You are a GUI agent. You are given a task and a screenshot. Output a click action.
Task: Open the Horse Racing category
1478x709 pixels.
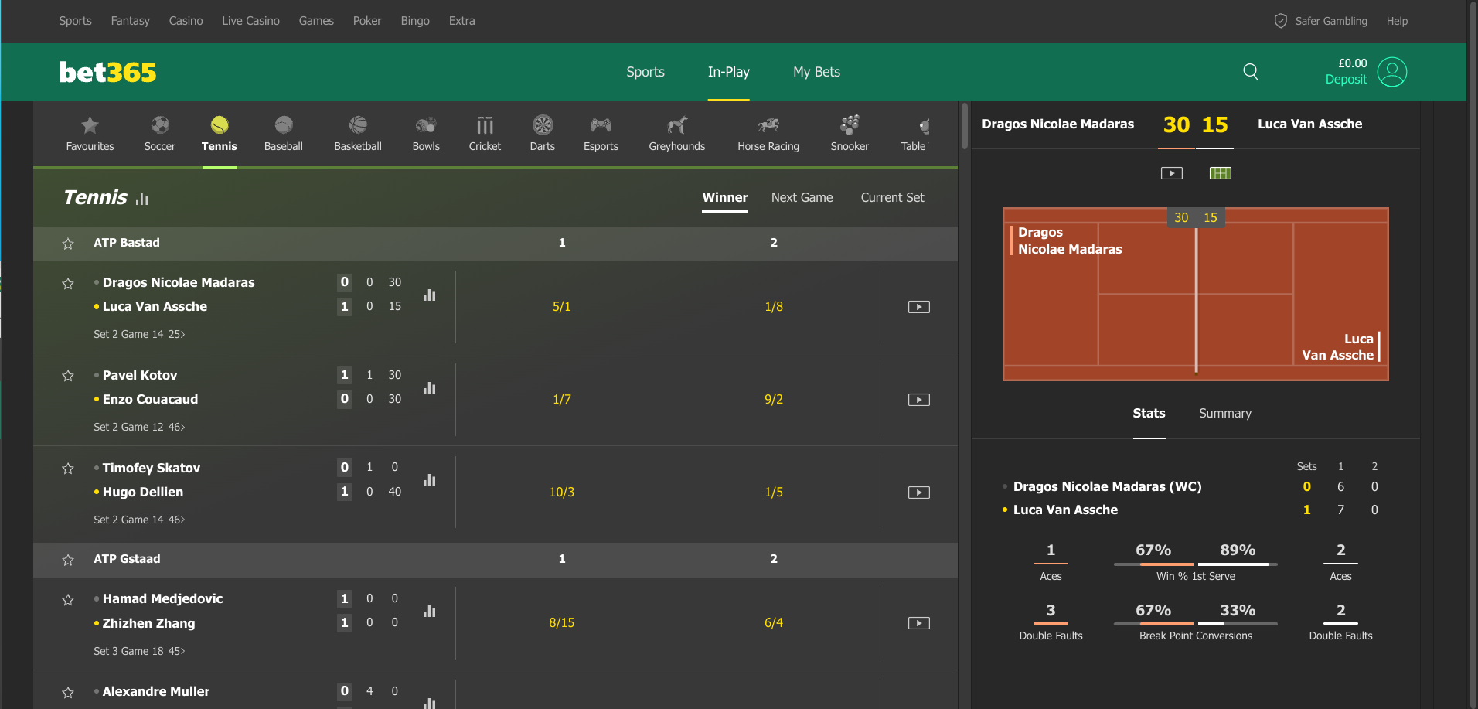[x=768, y=134]
